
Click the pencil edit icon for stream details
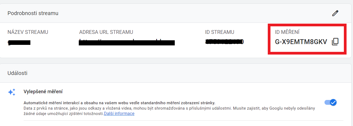click(335, 13)
